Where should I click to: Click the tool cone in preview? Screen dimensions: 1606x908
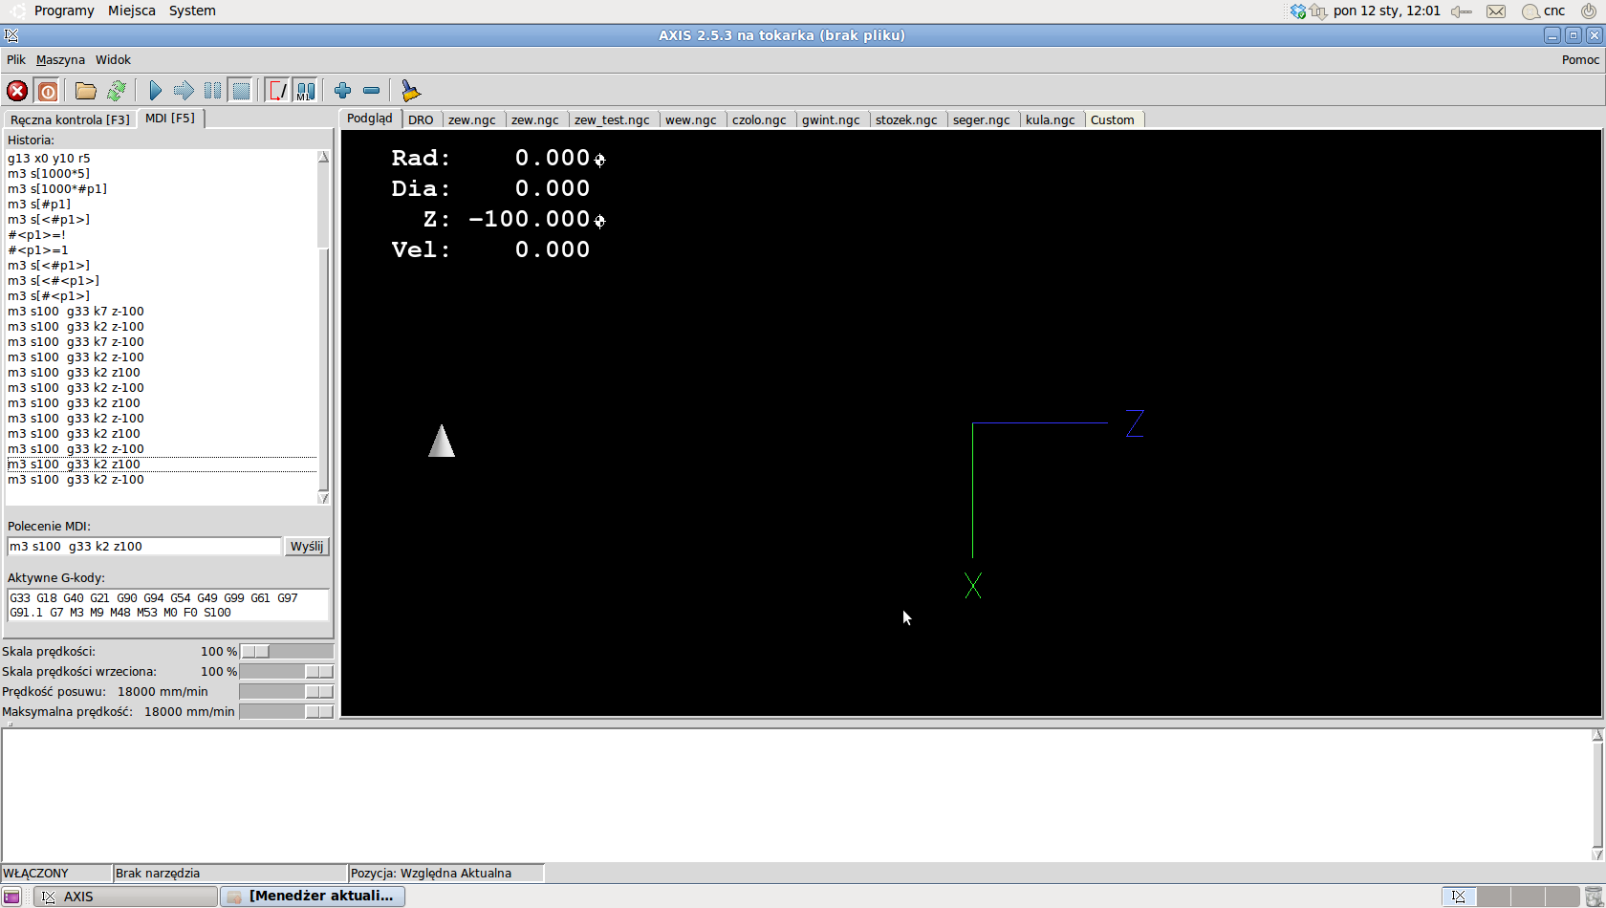(442, 442)
